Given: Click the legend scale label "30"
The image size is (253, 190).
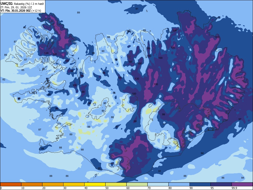Looking at the screenshot, I should pos(65,188).
